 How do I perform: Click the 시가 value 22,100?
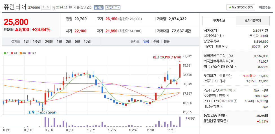click(x=80, y=31)
